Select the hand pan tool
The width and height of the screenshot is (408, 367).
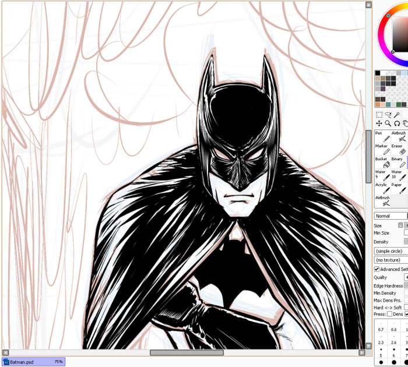[x=405, y=123]
